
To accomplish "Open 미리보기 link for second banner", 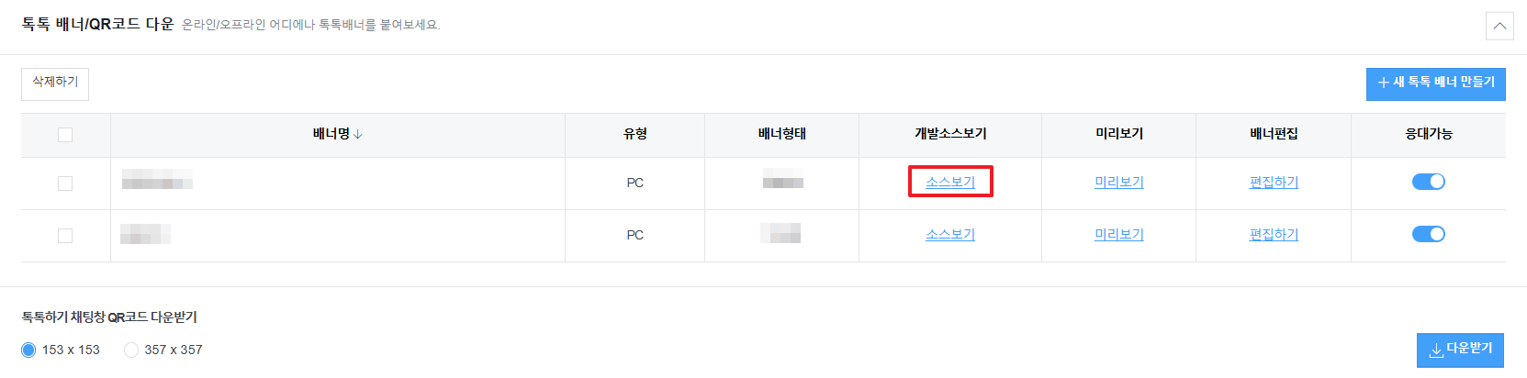I will (x=1119, y=235).
